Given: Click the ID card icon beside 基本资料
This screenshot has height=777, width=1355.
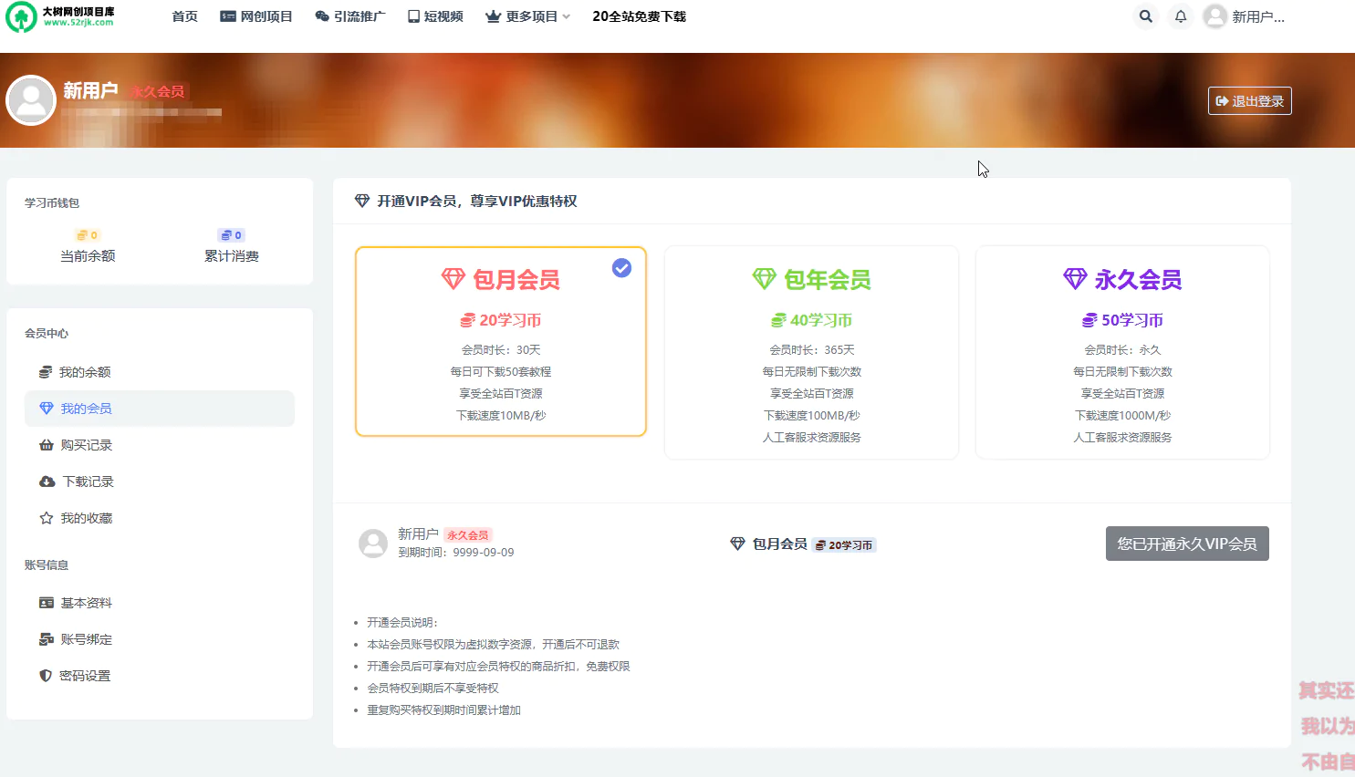Looking at the screenshot, I should (x=47, y=603).
